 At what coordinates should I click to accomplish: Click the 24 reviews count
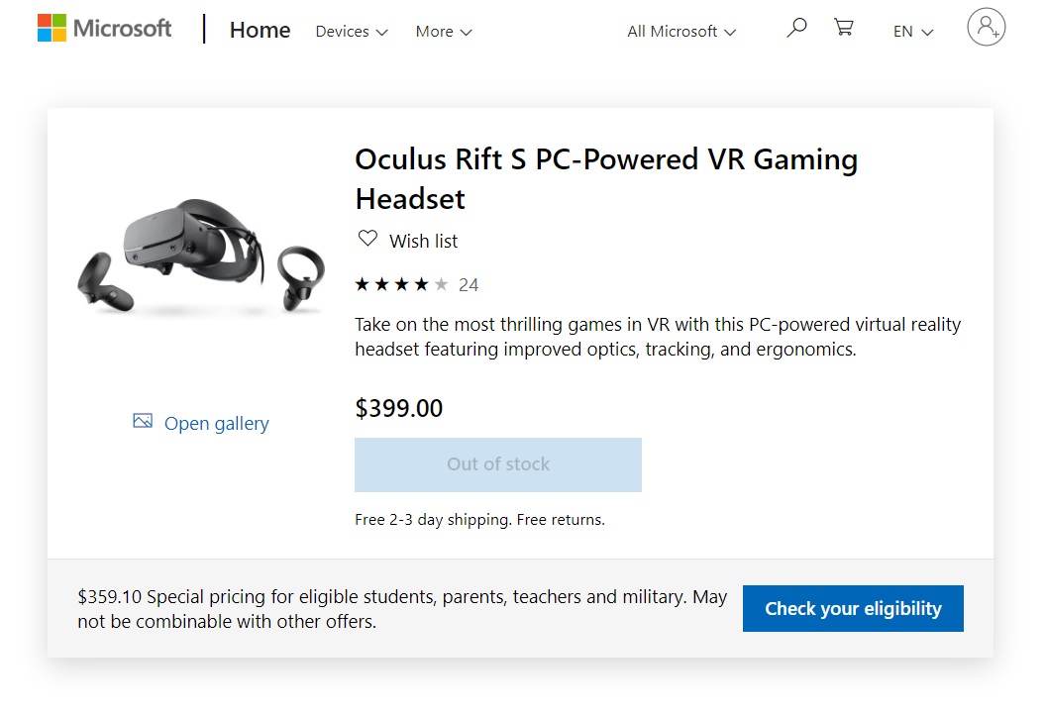click(x=469, y=285)
